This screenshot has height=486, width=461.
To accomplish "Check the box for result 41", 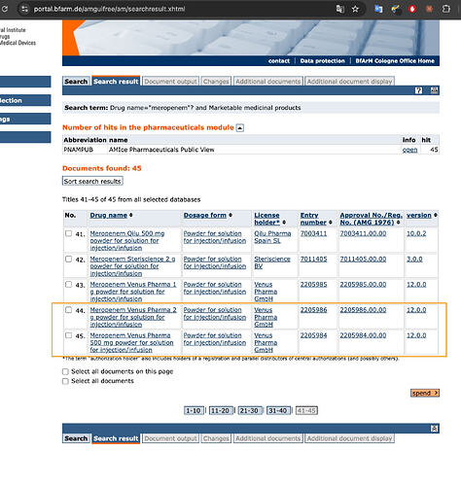I will click(x=68, y=233).
